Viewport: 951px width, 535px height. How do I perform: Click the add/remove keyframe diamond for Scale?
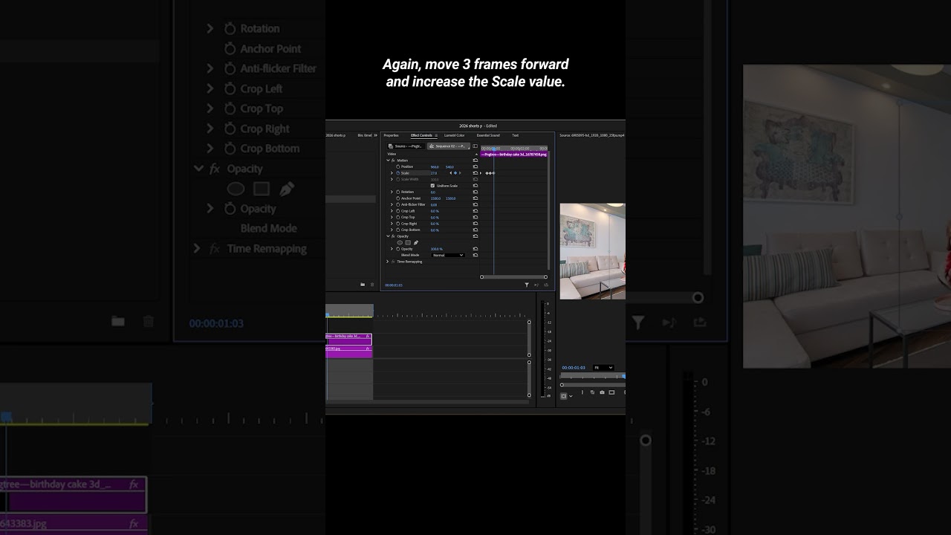pyautogui.click(x=455, y=173)
